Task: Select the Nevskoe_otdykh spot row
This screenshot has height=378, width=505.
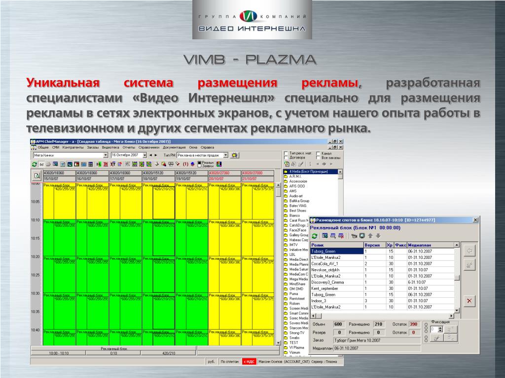Action: [x=383, y=270]
